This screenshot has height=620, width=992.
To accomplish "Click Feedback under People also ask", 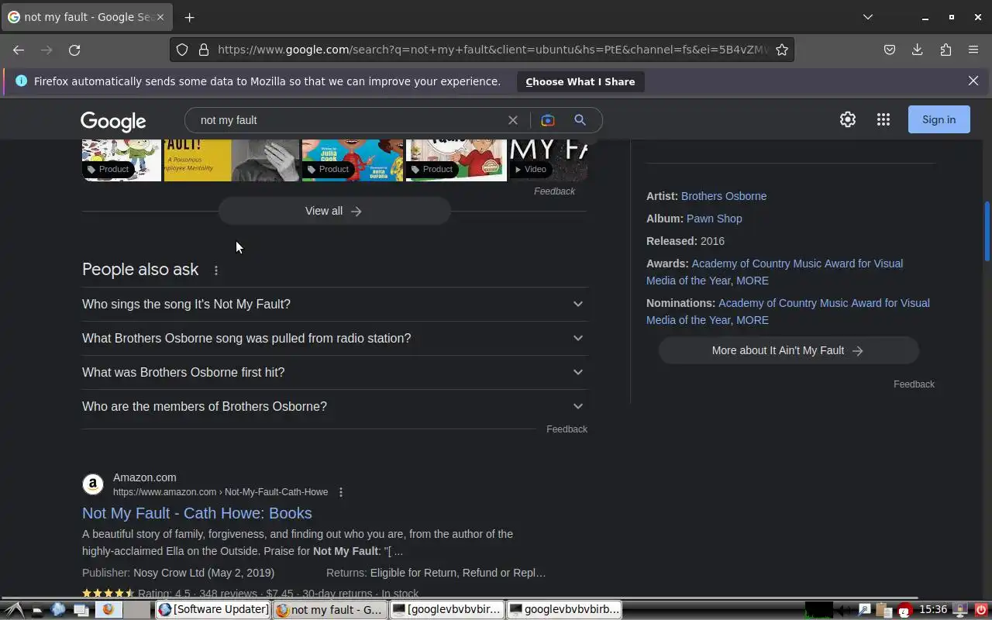I will [x=567, y=429].
